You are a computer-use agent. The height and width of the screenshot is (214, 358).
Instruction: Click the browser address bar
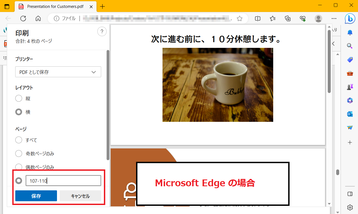point(148,18)
